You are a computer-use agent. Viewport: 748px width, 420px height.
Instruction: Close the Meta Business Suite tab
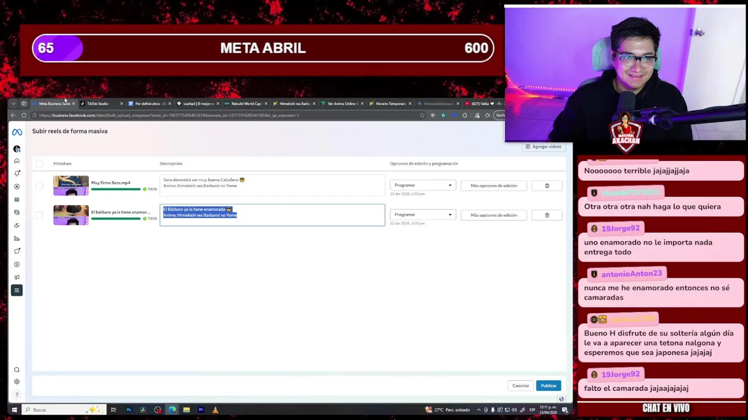point(74,104)
